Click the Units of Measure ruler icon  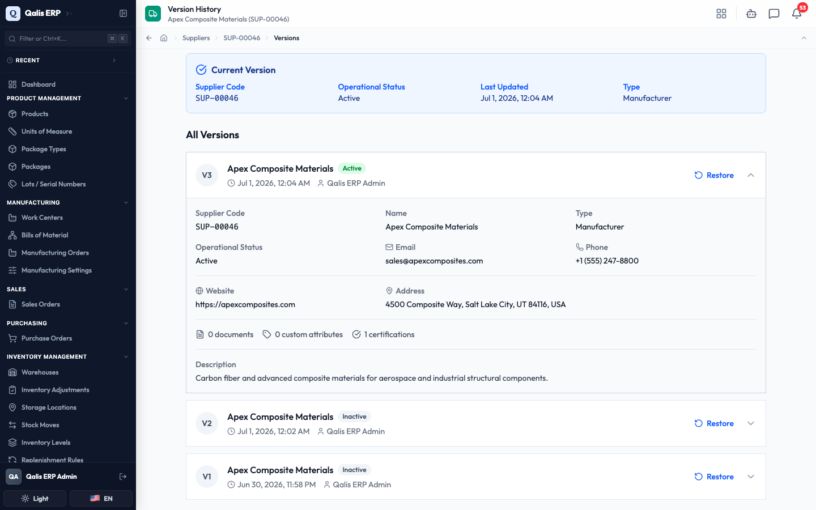click(12, 131)
